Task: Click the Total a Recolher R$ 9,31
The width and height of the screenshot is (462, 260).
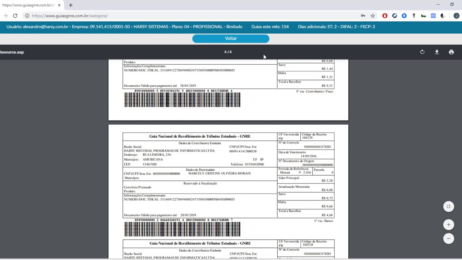Action: click(x=327, y=86)
